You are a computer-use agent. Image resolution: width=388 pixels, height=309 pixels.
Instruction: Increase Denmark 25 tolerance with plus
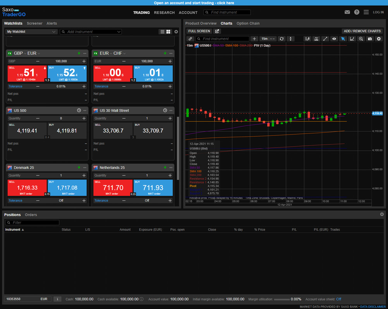point(84,200)
